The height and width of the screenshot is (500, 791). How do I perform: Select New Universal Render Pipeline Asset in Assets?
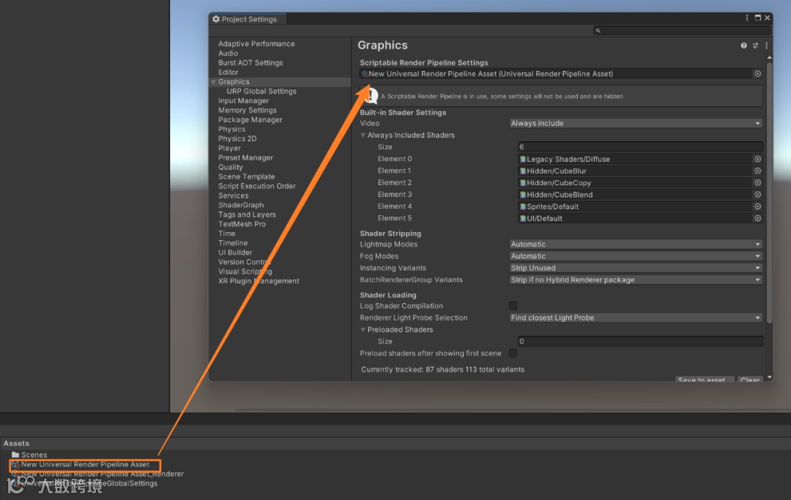pyautogui.click(x=85, y=464)
